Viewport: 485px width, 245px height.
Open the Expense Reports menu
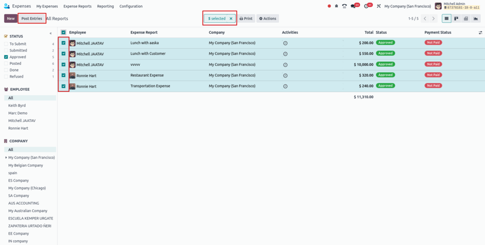(x=77, y=6)
